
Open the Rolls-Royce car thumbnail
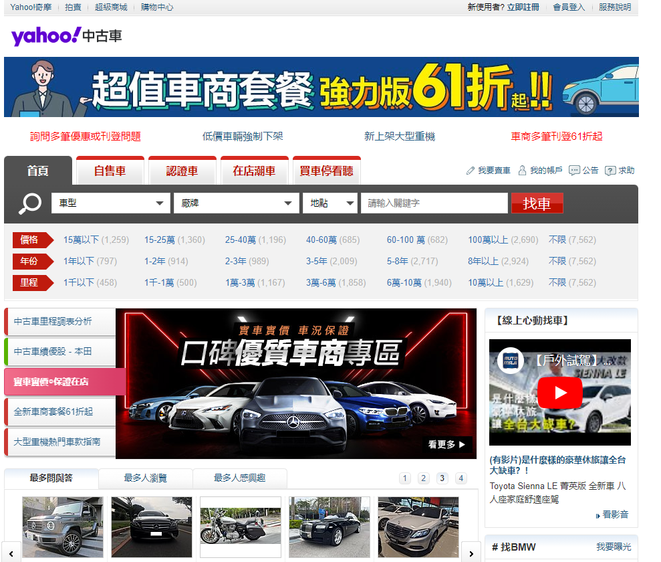[x=329, y=527]
